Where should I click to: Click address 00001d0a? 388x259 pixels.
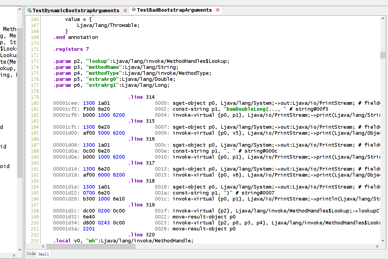click(66, 151)
